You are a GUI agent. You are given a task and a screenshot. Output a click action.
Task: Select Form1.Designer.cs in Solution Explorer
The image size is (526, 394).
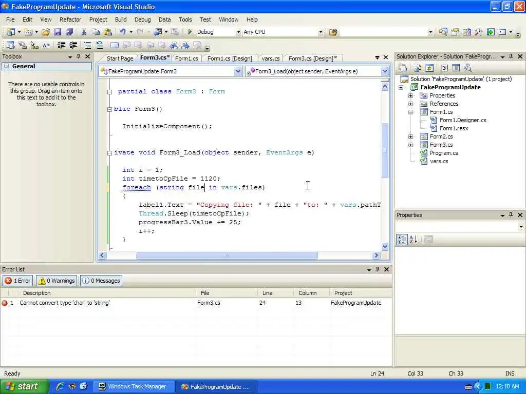pos(463,120)
